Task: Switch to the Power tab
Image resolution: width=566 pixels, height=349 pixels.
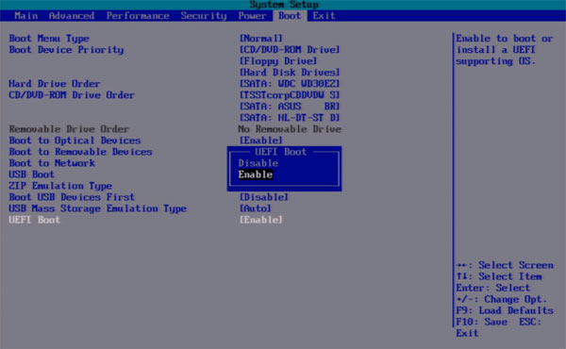Action: click(x=252, y=16)
